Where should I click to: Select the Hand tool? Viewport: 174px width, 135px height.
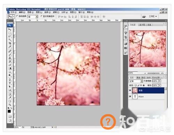click(10, 101)
